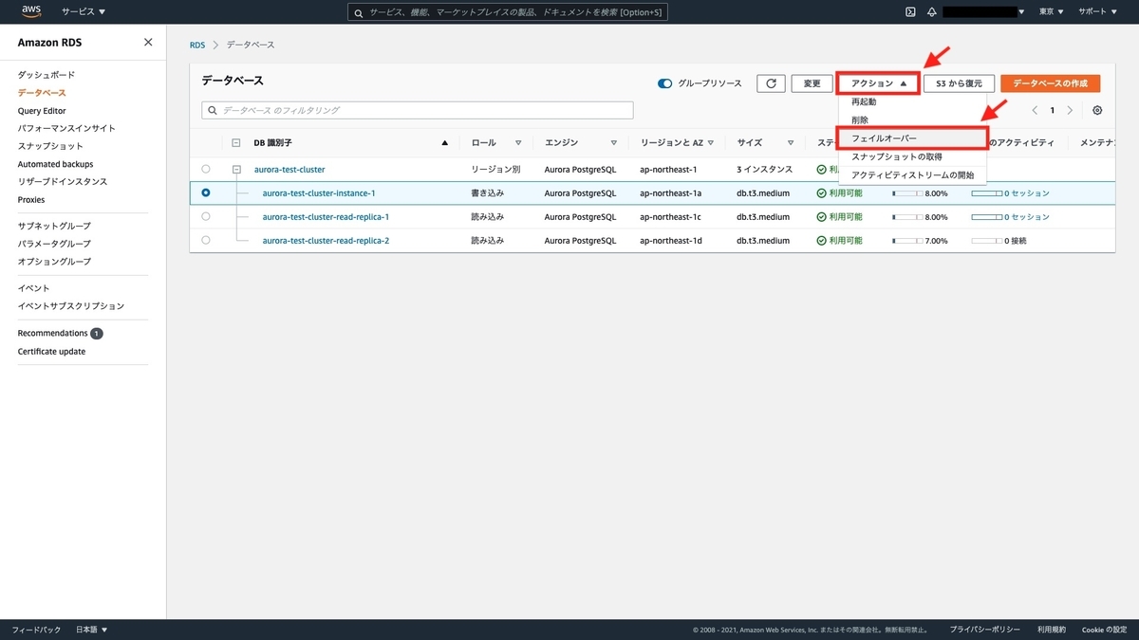Image resolution: width=1139 pixels, height=640 pixels.
Task: Toggle the グループリソース switch
Action: pyautogui.click(x=664, y=83)
